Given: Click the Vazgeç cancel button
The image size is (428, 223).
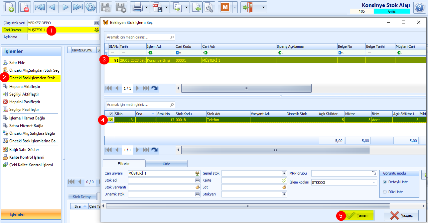Looking at the screenshot, I should tap(401, 215).
